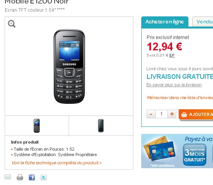The image size is (213, 185).
Task: Share product by email envelope icon
Action: [x=8, y=177]
